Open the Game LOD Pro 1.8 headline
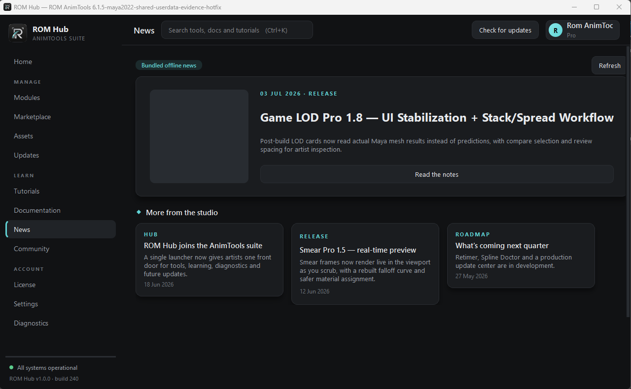 437,118
